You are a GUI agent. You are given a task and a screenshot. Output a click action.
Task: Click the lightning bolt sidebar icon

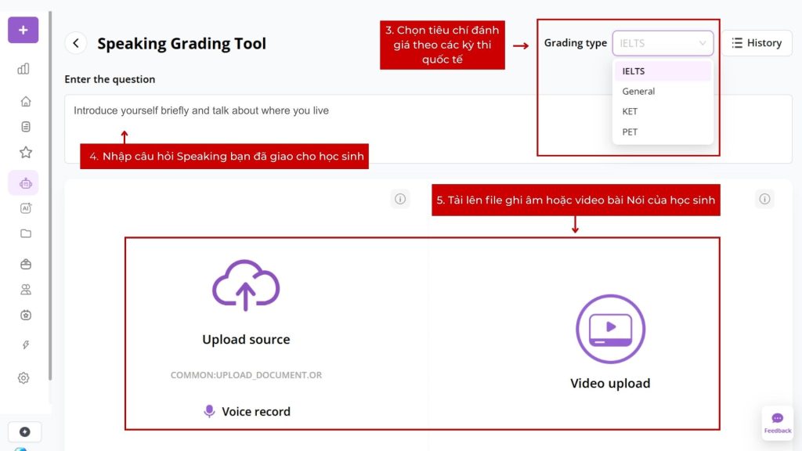(25, 345)
